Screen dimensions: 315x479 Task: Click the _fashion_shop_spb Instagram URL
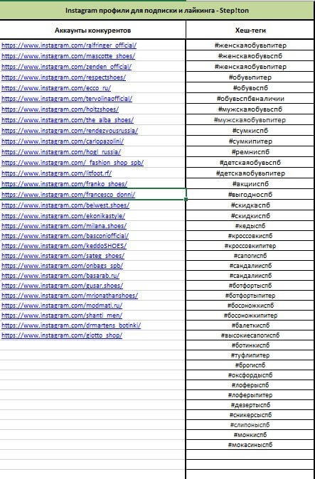point(73,163)
